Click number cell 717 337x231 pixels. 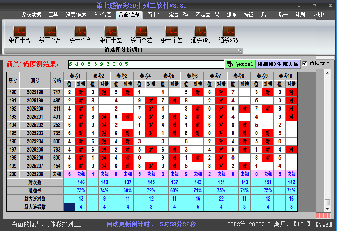(57, 92)
